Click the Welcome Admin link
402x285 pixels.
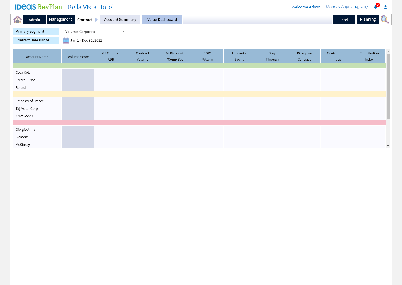306,7
